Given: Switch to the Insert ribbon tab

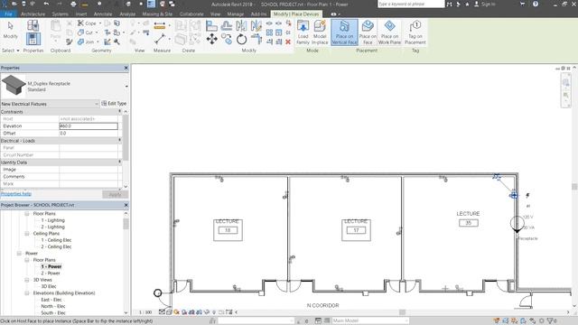Looking at the screenshot, I should point(81,14).
